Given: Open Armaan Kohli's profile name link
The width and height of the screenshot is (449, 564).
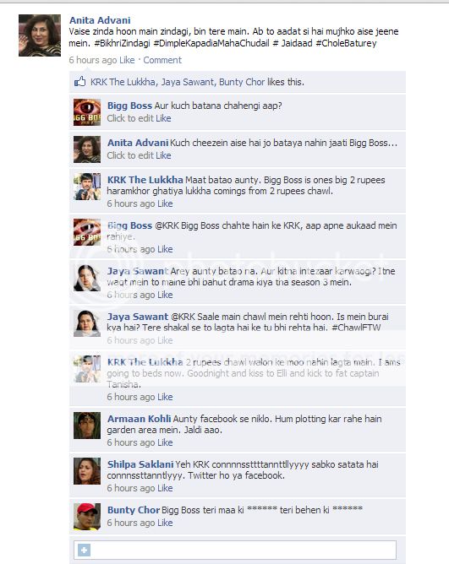Looking at the screenshot, I should click(139, 419).
